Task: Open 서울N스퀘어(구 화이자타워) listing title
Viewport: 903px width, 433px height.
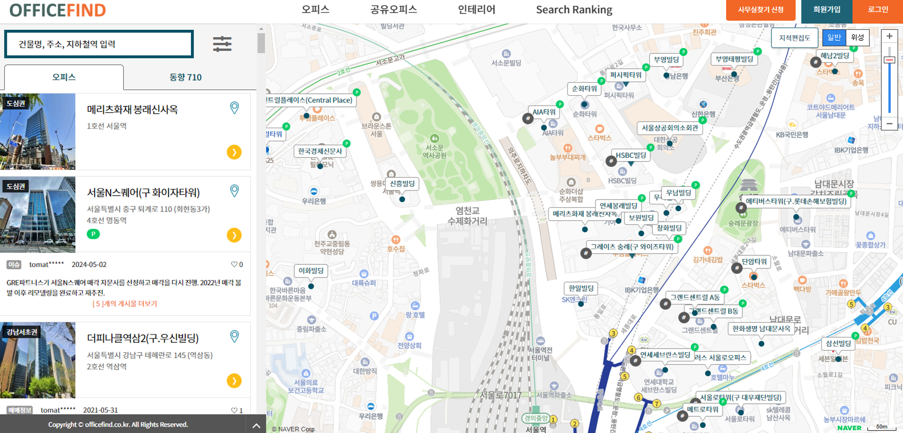Action: [x=143, y=193]
